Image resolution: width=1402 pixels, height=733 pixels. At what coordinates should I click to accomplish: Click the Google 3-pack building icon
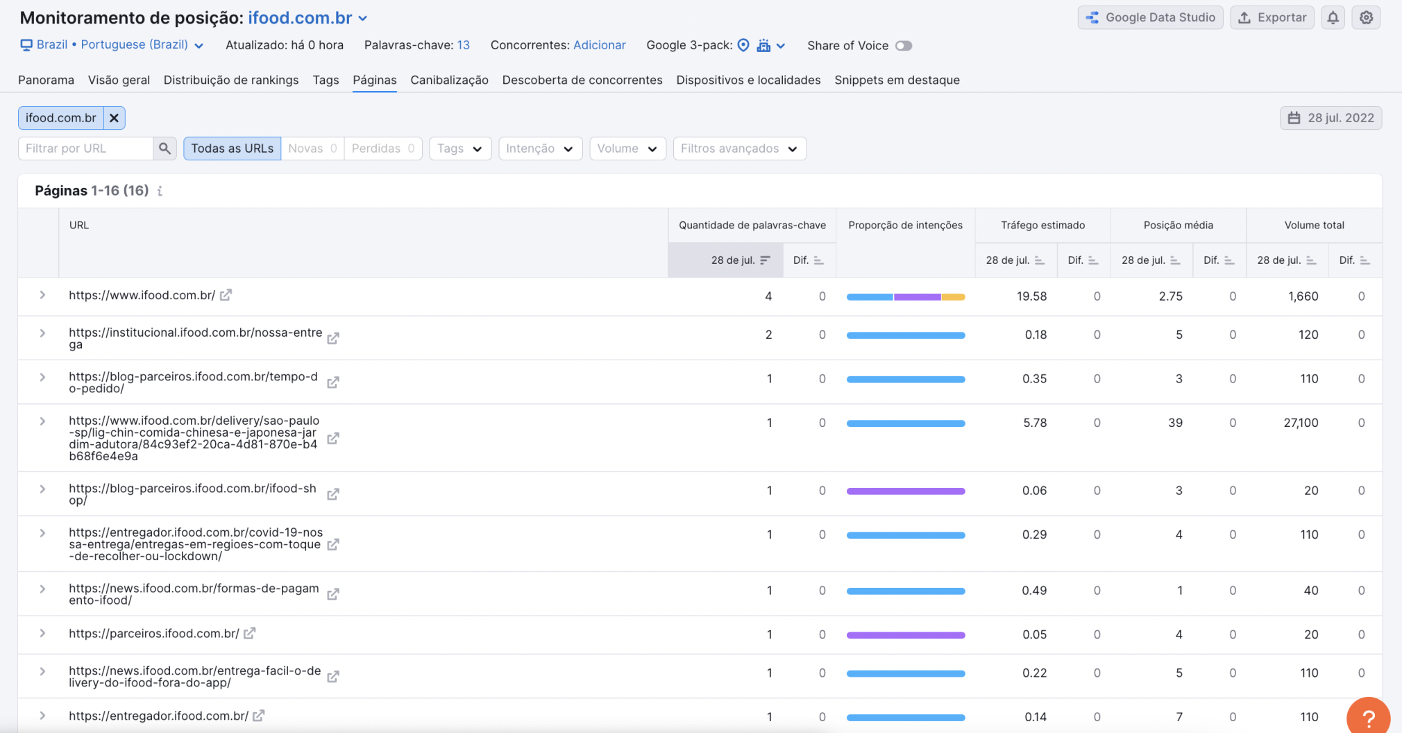763,45
